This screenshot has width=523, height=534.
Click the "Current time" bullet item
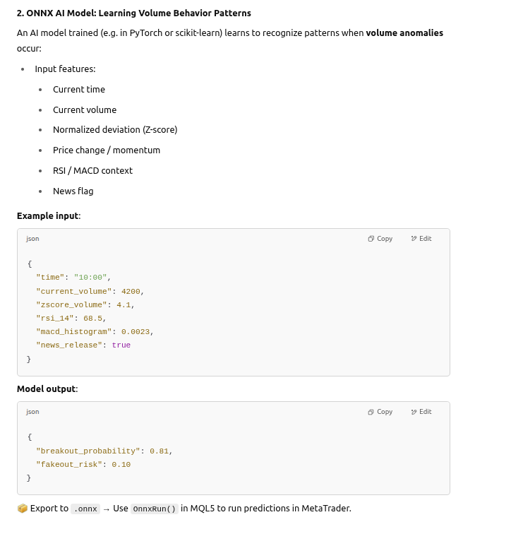point(79,90)
